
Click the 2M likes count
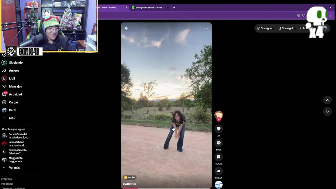[219, 136]
